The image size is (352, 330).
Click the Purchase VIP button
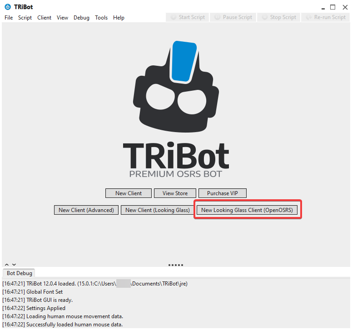coord(222,193)
